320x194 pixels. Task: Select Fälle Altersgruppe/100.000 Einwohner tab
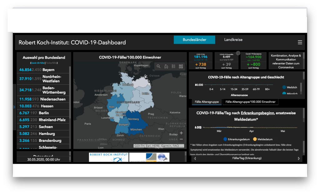pos(250,102)
